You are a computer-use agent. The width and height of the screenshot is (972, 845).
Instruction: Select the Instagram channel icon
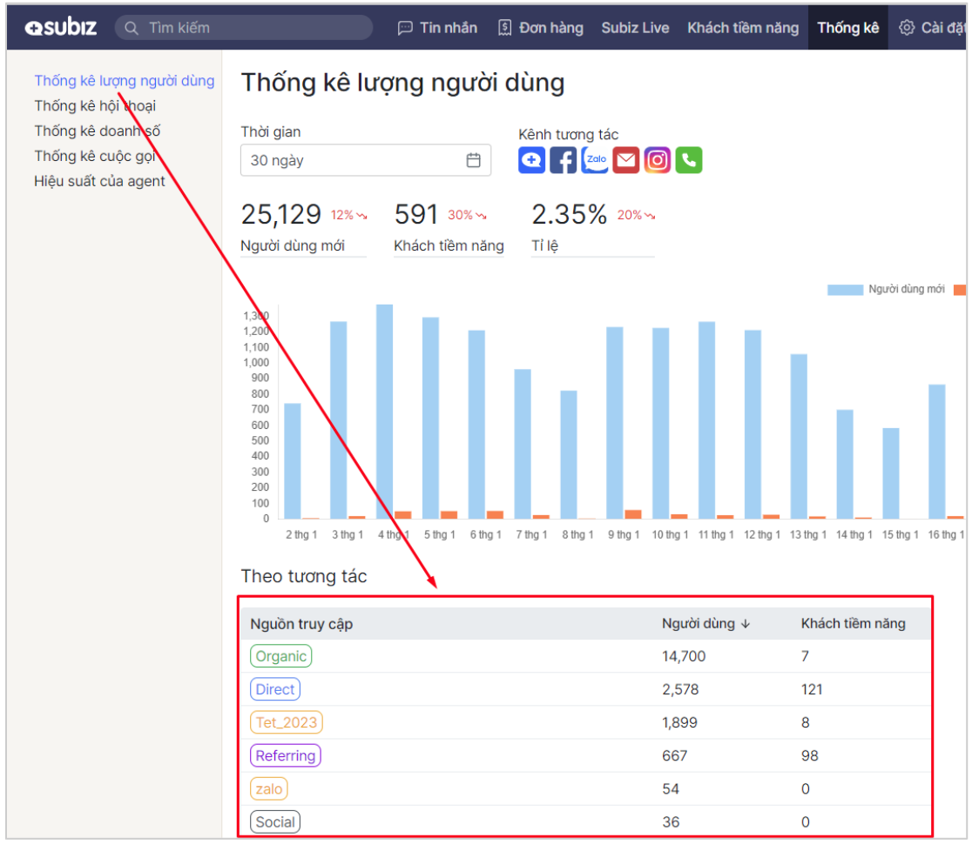pyautogui.click(x=658, y=160)
